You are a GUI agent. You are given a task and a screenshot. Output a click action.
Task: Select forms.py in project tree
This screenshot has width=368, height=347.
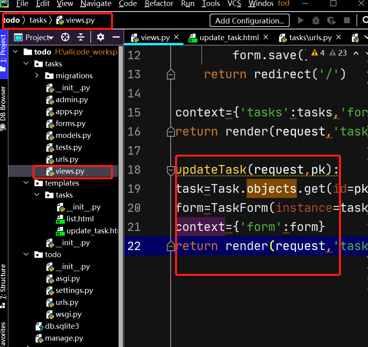(x=66, y=123)
